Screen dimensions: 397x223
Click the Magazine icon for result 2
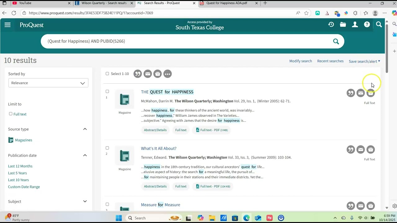125,156
